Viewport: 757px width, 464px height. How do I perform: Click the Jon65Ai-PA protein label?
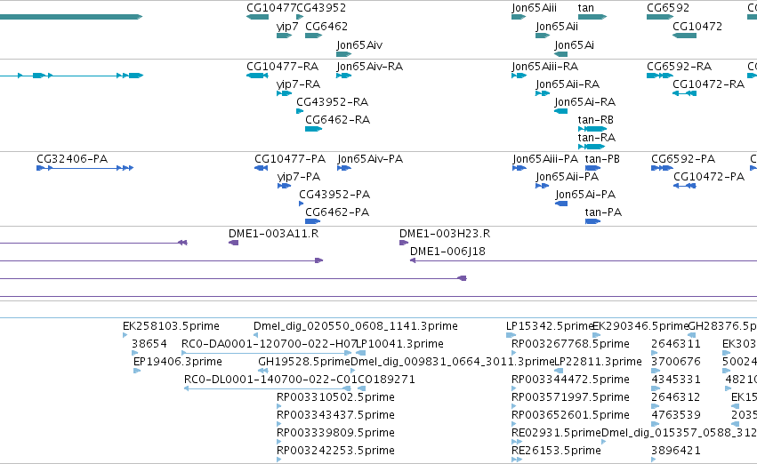(x=585, y=195)
